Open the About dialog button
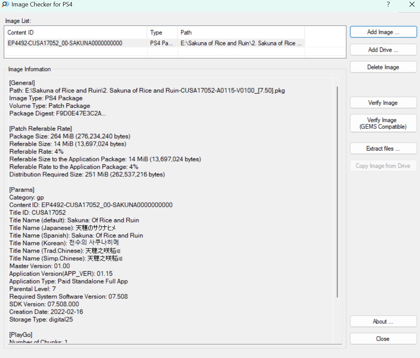The image size is (420, 358). (x=383, y=321)
